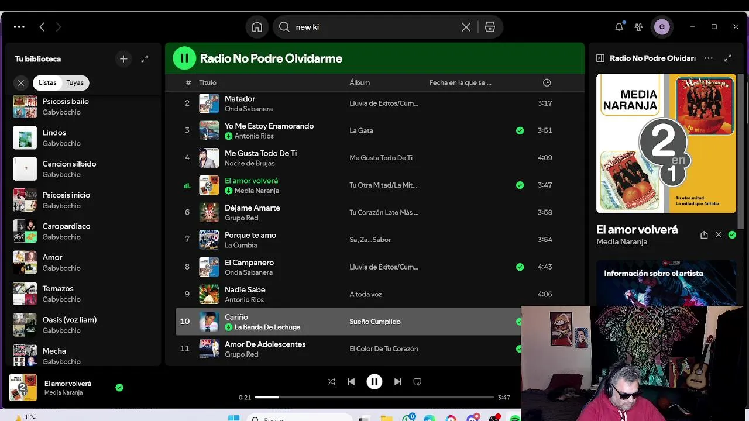Open Información sobre el artista card
This screenshot has height=421, width=749.
click(666, 282)
